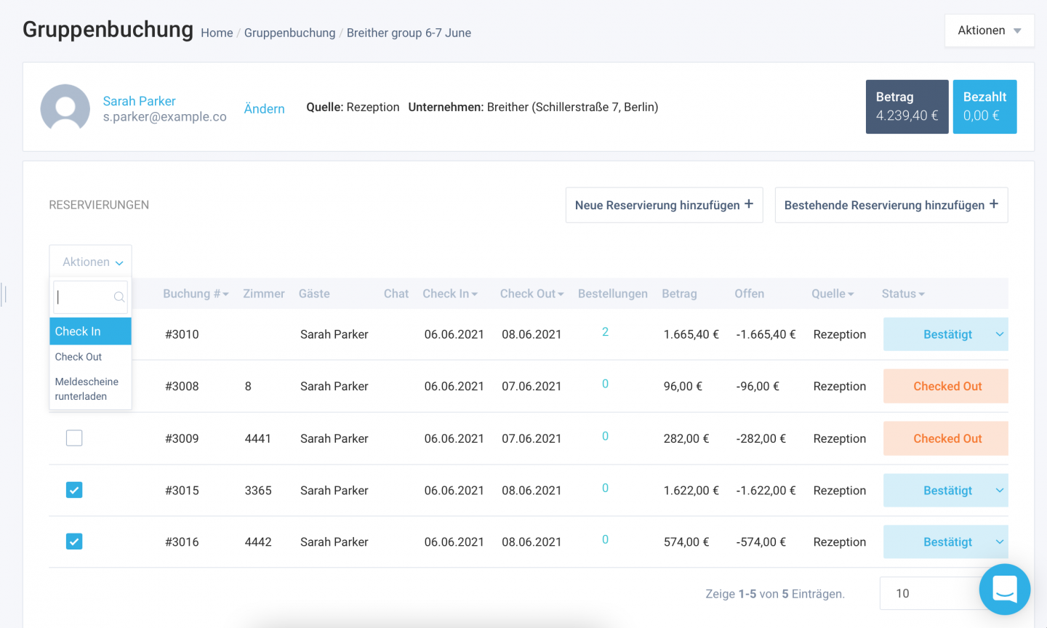
Task: Click the Betrag 4.239,40 € tile
Action: pyautogui.click(x=907, y=107)
